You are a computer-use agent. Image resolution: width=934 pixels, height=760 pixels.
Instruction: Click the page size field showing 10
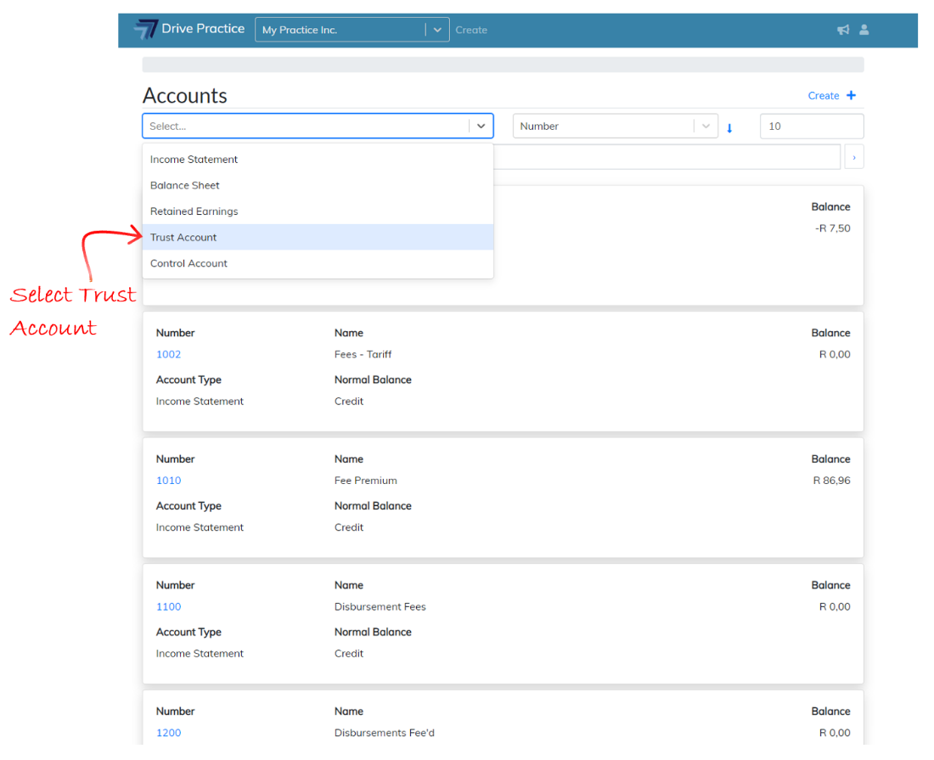(811, 127)
